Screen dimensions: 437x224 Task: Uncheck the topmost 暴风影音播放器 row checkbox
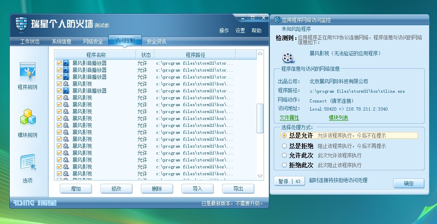pyautogui.click(x=59, y=63)
